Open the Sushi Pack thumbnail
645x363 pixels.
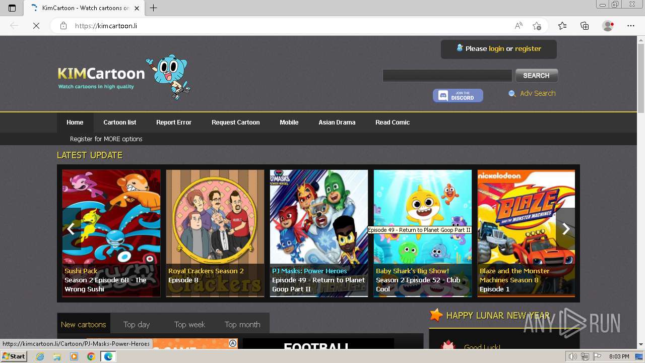tap(111, 233)
